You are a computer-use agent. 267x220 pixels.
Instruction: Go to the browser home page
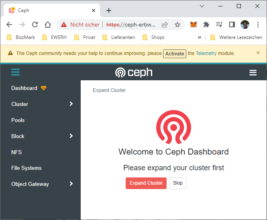point(48,24)
